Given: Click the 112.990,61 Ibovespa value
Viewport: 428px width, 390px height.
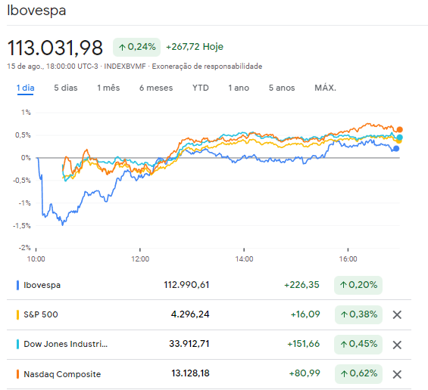Looking at the screenshot, I should point(186,285).
